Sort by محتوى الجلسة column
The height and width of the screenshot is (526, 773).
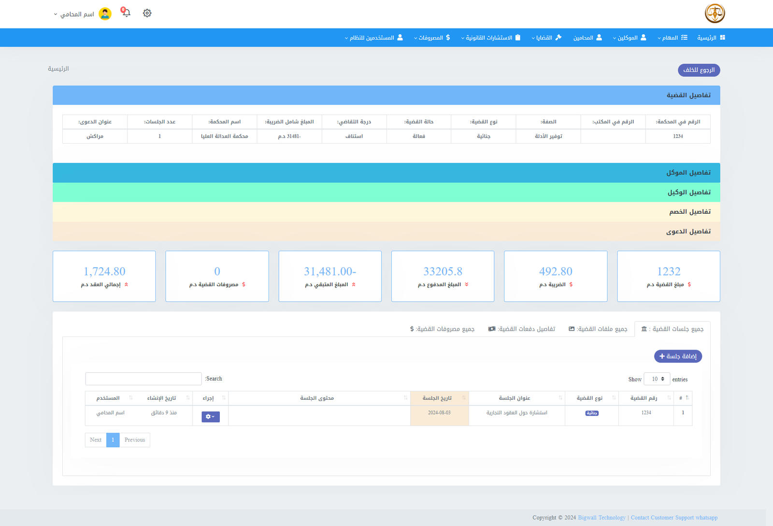(319, 398)
